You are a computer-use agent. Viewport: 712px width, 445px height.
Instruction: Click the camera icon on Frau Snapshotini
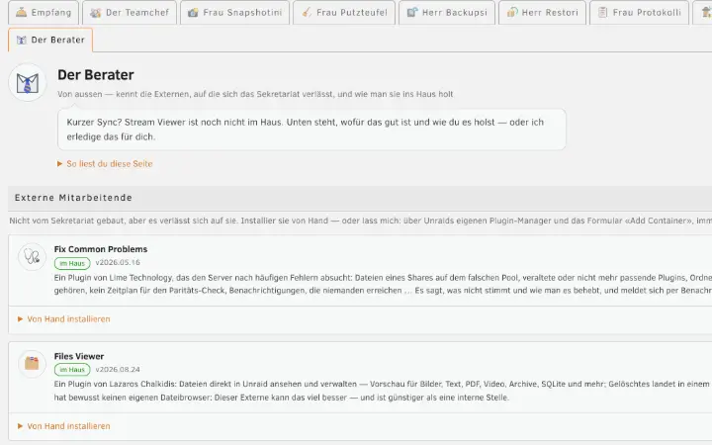coord(193,12)
